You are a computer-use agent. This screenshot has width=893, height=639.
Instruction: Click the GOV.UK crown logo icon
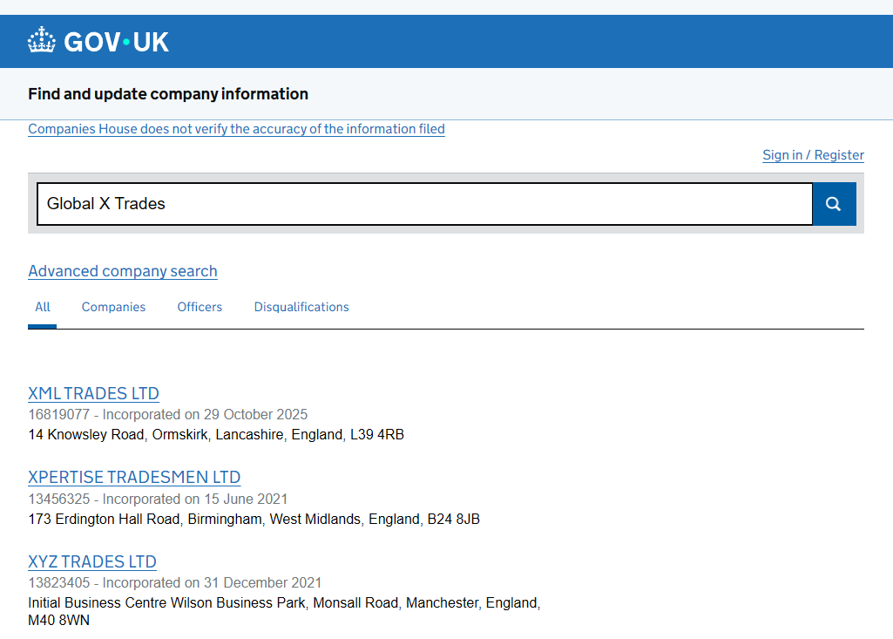[x=41, y=40]
